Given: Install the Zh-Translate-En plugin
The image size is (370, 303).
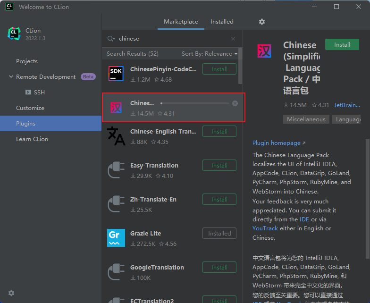Looking at the screenshot, I should [x=219, y=199].
